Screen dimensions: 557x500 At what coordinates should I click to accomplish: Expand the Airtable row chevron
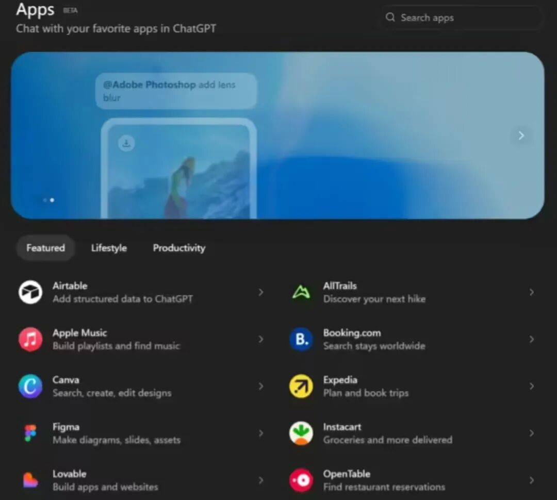tap(261, 292)
